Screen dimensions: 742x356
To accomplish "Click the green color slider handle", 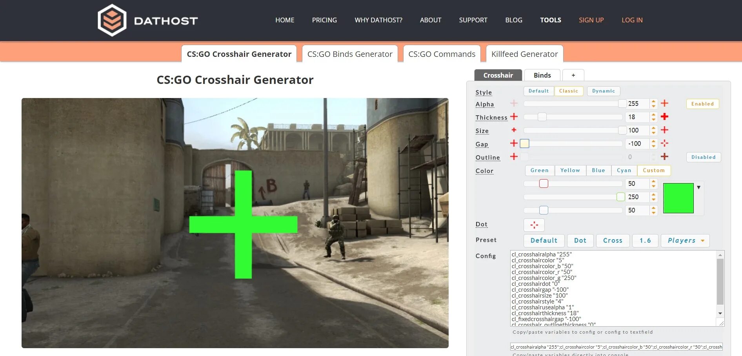I will point(621,197).
